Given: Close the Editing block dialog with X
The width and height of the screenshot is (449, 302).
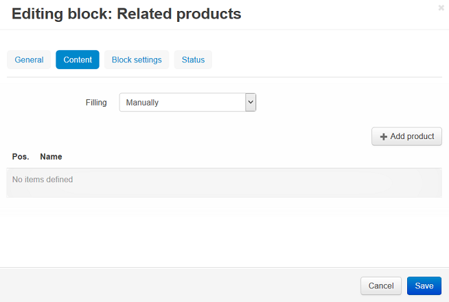Looking at the screenshot, I should pos(441,8).
